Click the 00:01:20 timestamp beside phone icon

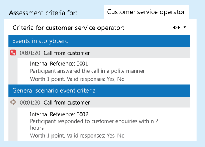[30, 53]
